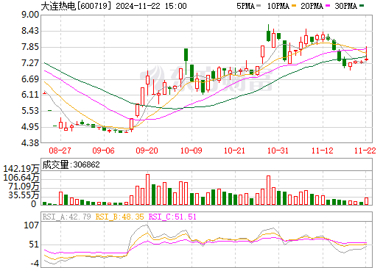Click the orange 10PMA legend color dash
The height and width of the screenshot is (268, 383).
(x=294, y=6)
